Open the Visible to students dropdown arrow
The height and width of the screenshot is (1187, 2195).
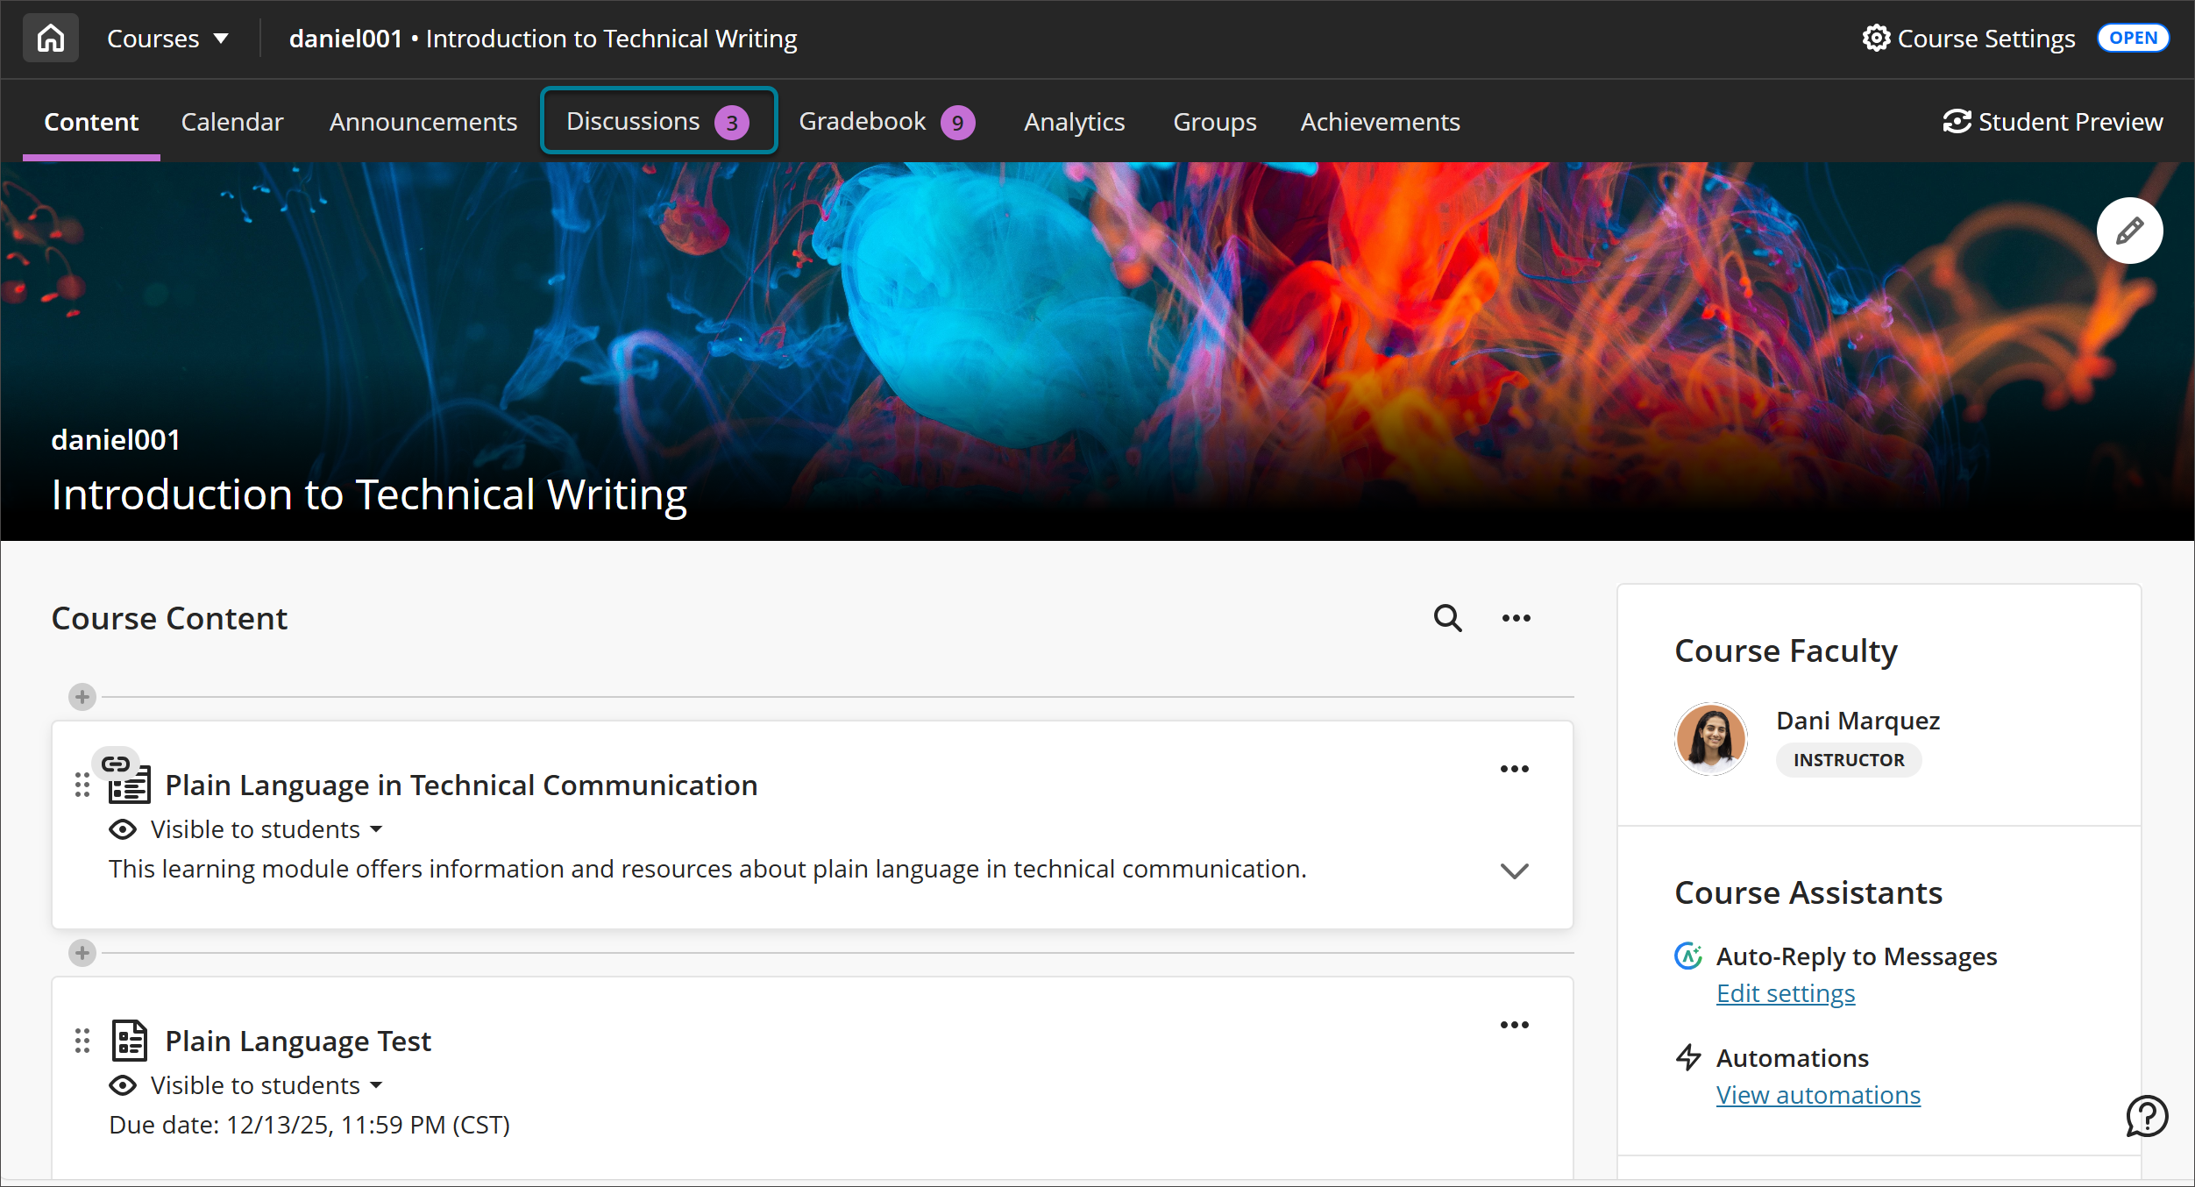tap(377, 829)
